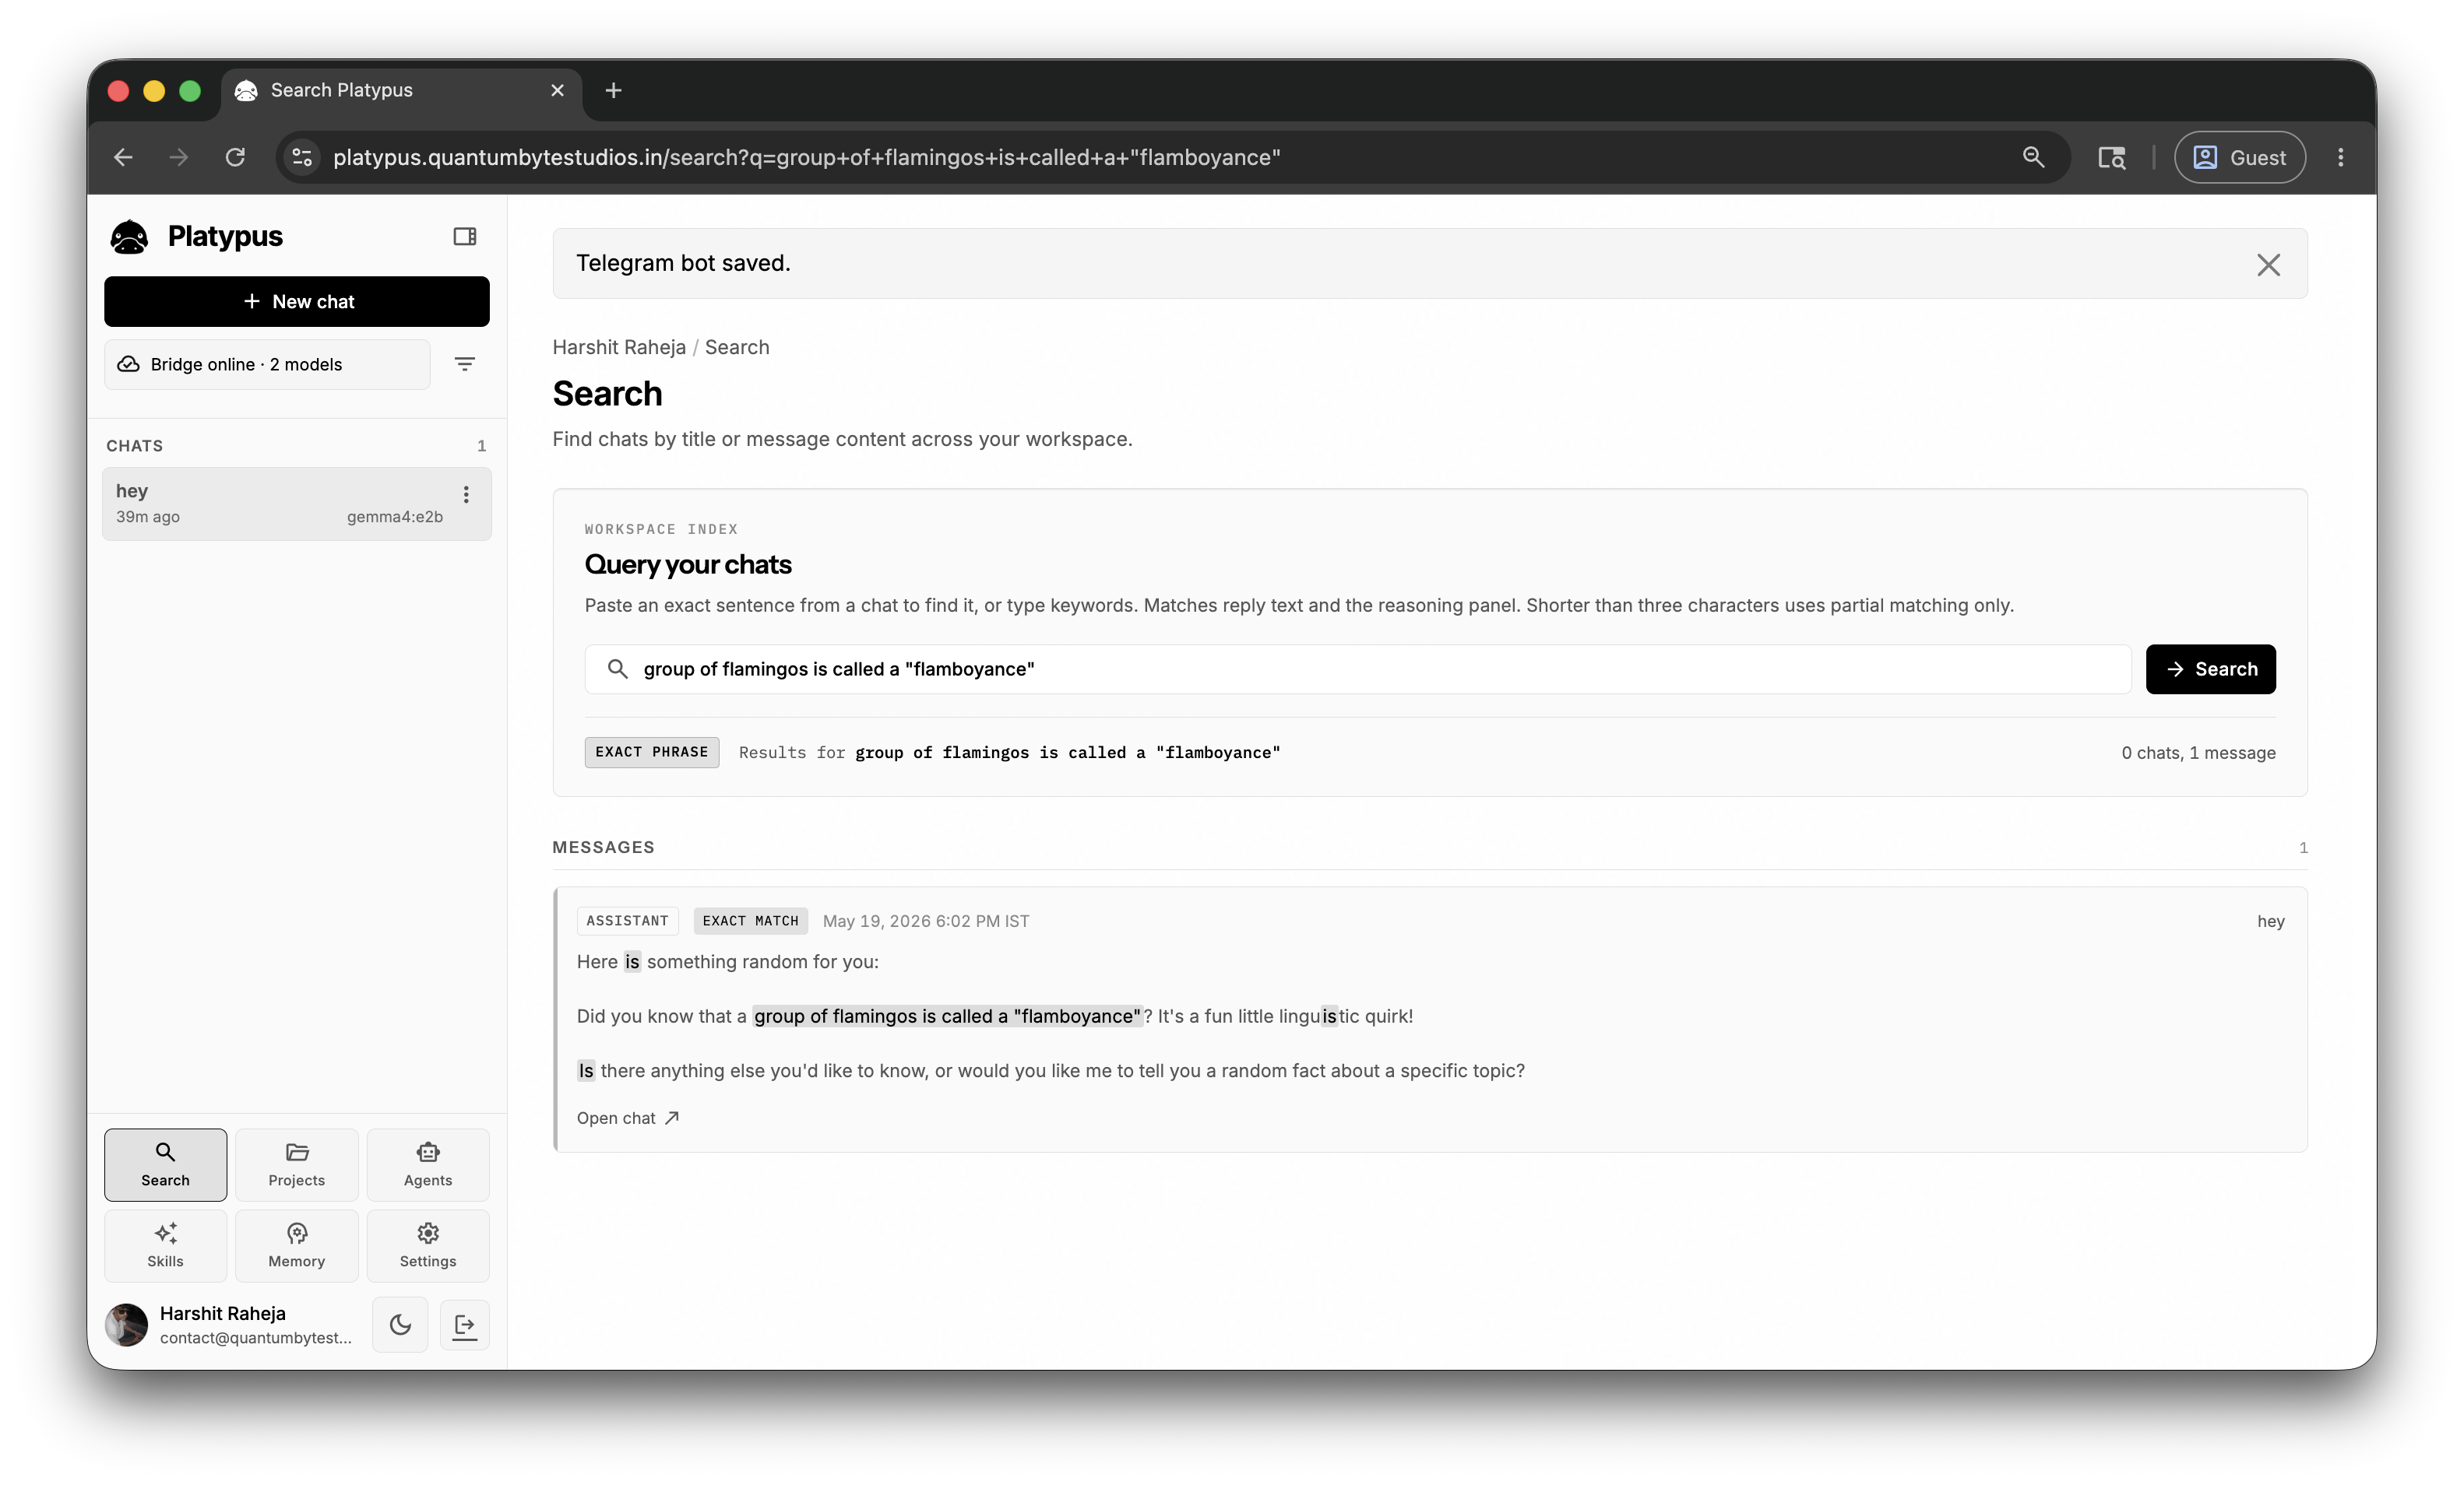Click the sign out icon
2464x1485 pixels.
point(465,1324)
